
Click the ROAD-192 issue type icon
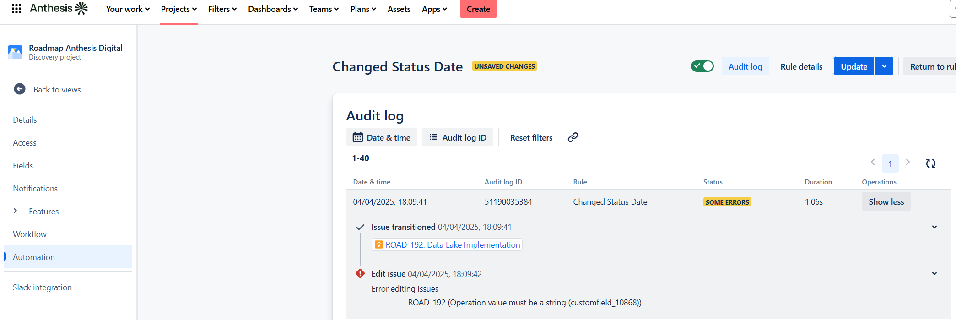coord(379,245)
